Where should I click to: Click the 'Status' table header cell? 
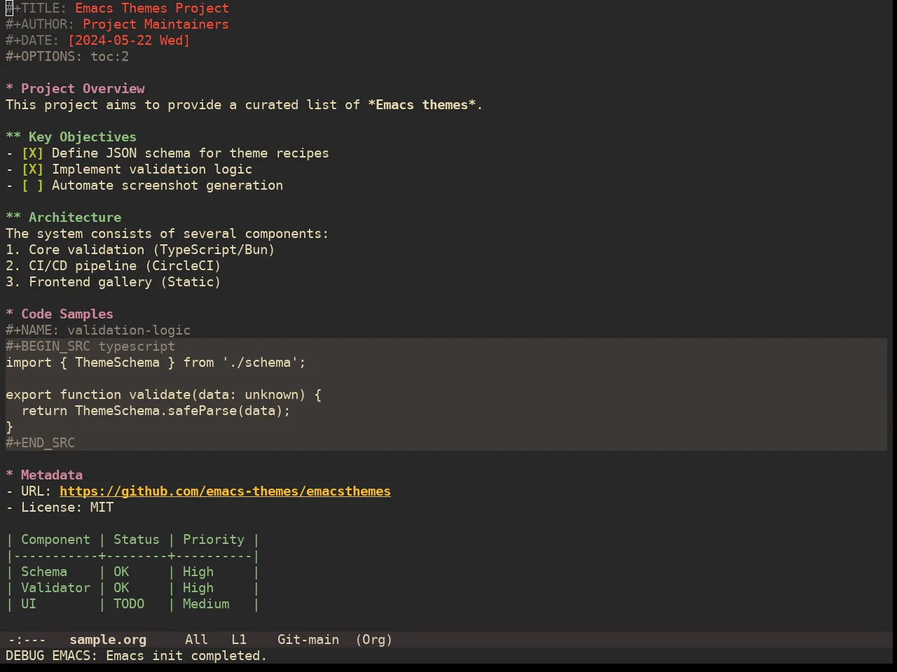click(137, 540)
